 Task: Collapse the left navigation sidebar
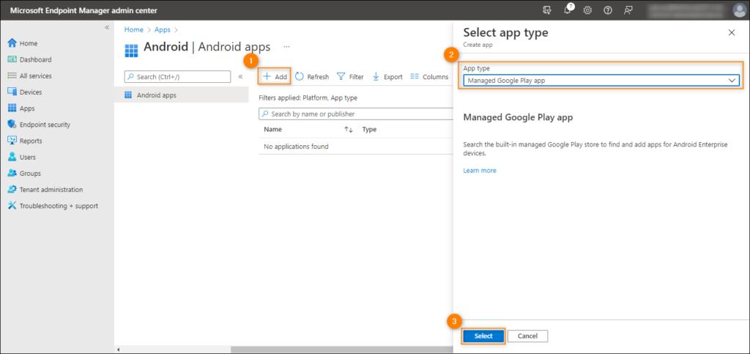[107, 27]
